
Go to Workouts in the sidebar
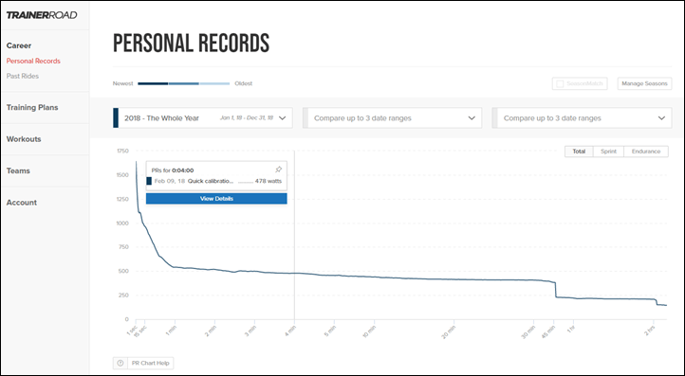click(x=24, y=139)
